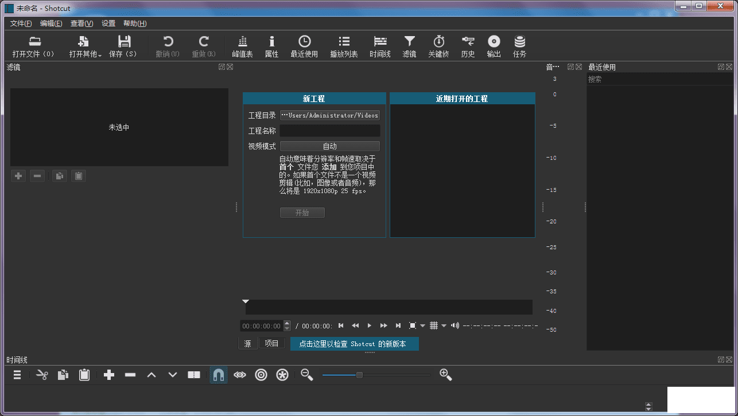Click the Save (保存) toolbar icon
This screenshot has width=738, height=416.
point(123,46)
